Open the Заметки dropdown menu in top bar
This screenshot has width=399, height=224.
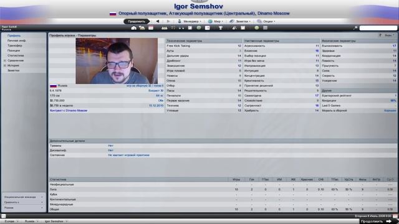point(240,21)
